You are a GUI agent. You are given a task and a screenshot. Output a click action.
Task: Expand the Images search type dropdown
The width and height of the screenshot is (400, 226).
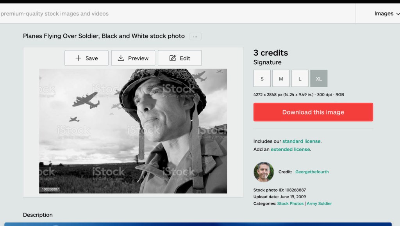point(386,14)
